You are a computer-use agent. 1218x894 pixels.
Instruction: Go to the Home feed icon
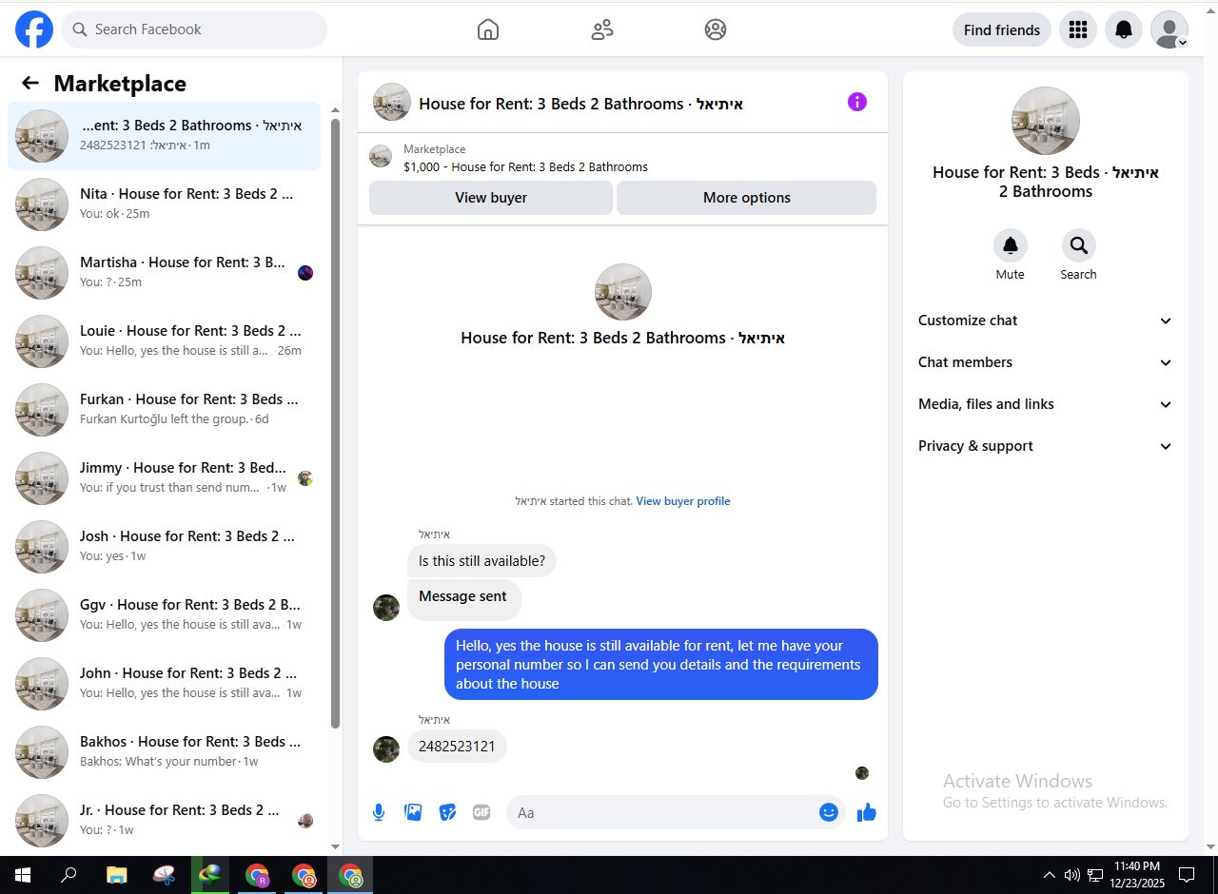click(488, 29)
